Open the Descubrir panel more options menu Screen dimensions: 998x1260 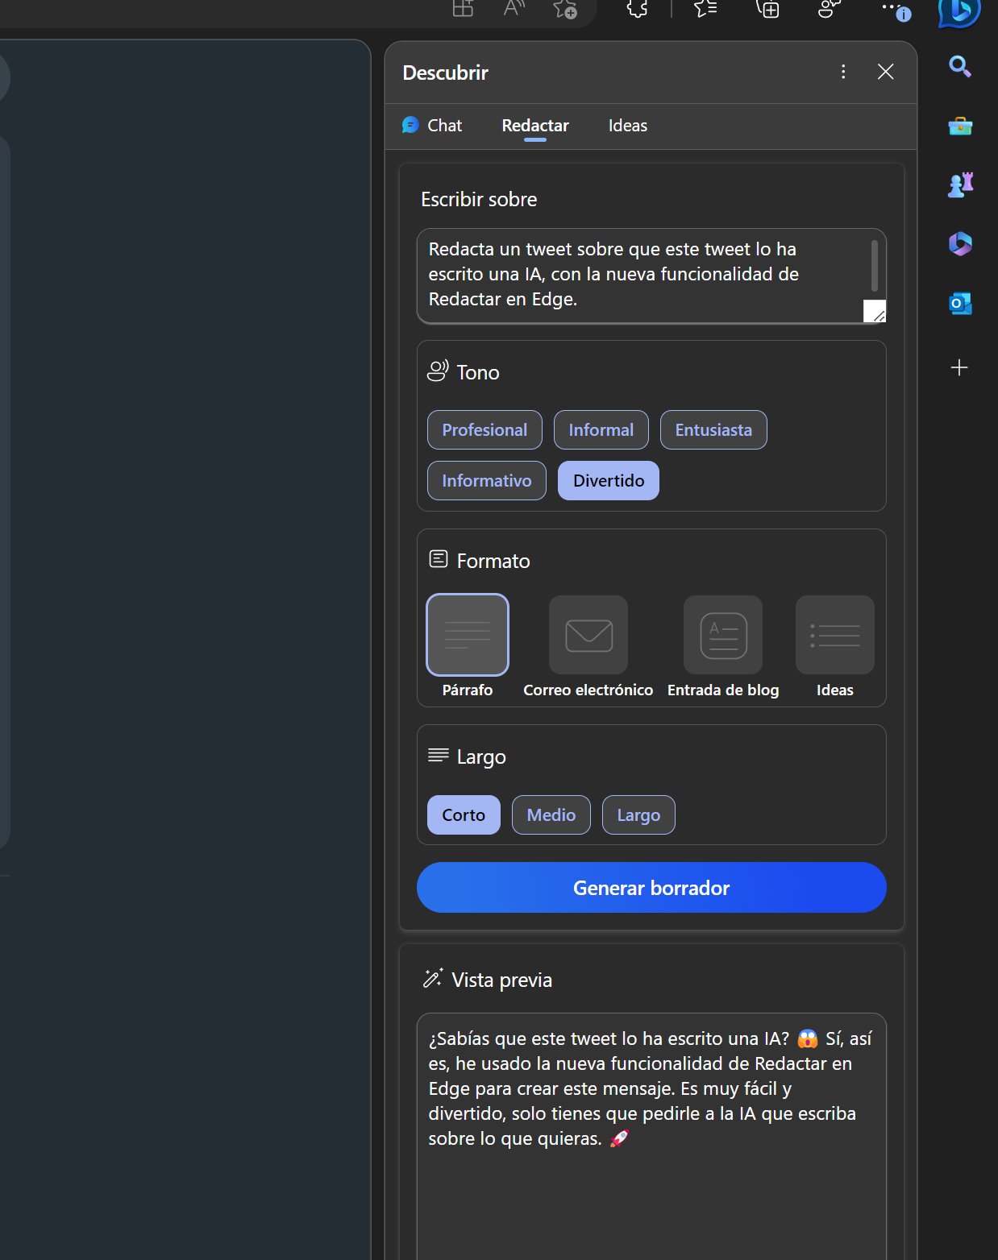click(843, 72)
